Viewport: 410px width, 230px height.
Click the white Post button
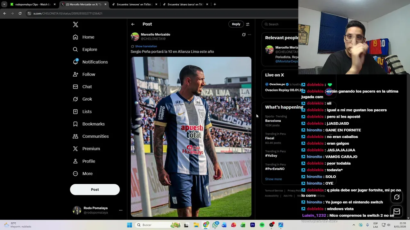(95, 189)
